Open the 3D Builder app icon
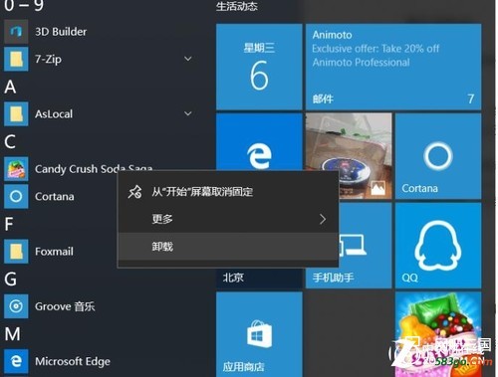This screenshot has height=377, width=498. (x=16, y=32)
